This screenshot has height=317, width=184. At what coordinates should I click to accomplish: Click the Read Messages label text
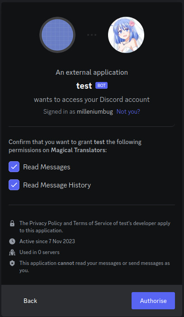[47, 167]
